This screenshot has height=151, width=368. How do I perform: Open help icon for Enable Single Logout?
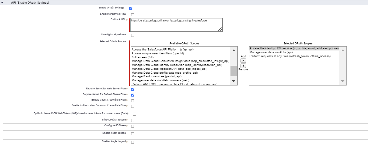point(127,142)
